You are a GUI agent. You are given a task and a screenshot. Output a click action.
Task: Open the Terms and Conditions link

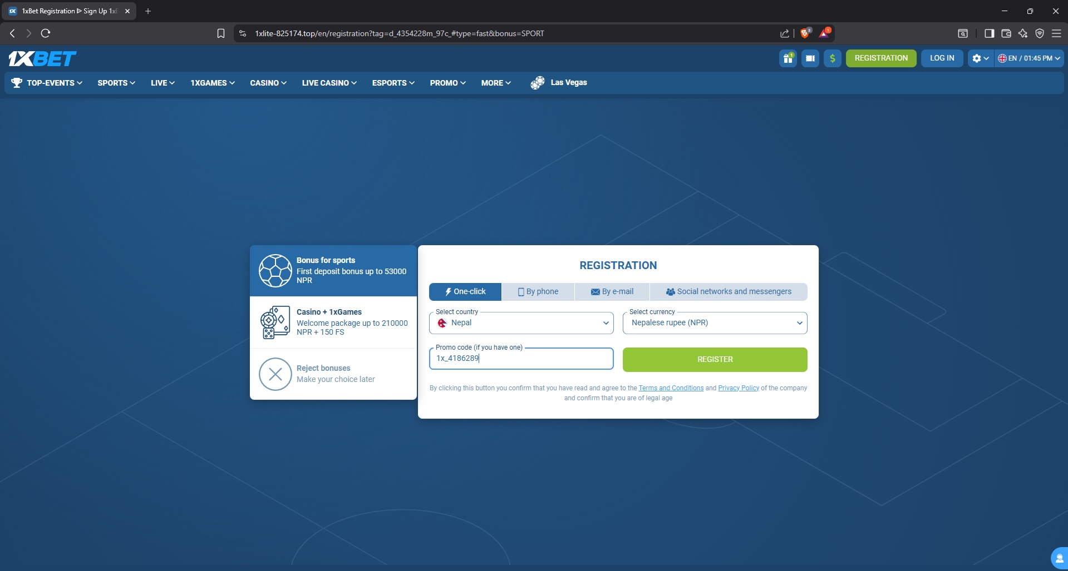tap(671, 388)
